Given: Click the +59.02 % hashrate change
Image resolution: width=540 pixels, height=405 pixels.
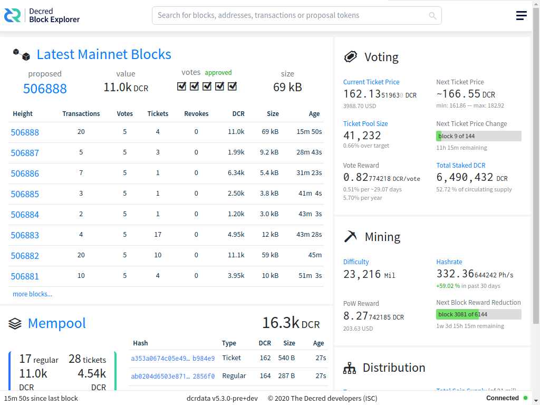Looking at the screenshot, I should pos(448,286).
